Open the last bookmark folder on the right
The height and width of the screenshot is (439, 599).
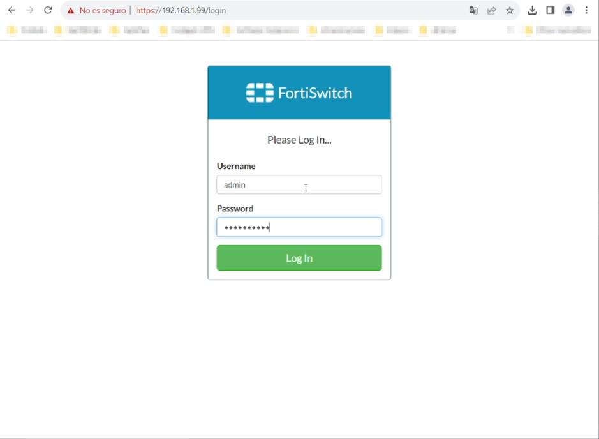coord(558,30)
